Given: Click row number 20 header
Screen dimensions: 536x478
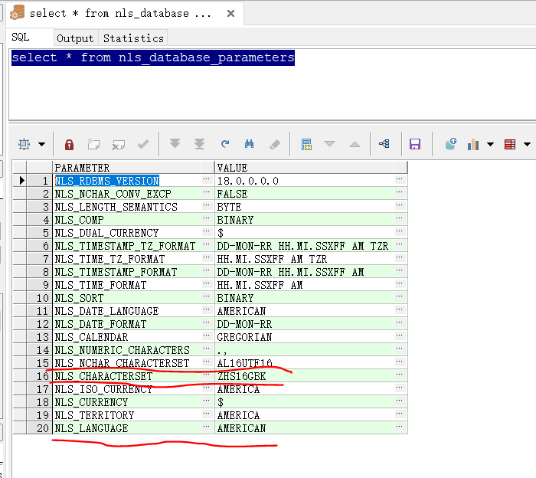Looking at the screenshot, I should (x=39, y=427).
